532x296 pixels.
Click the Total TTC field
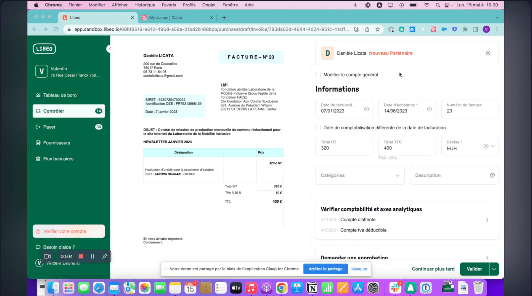[407, 146]
